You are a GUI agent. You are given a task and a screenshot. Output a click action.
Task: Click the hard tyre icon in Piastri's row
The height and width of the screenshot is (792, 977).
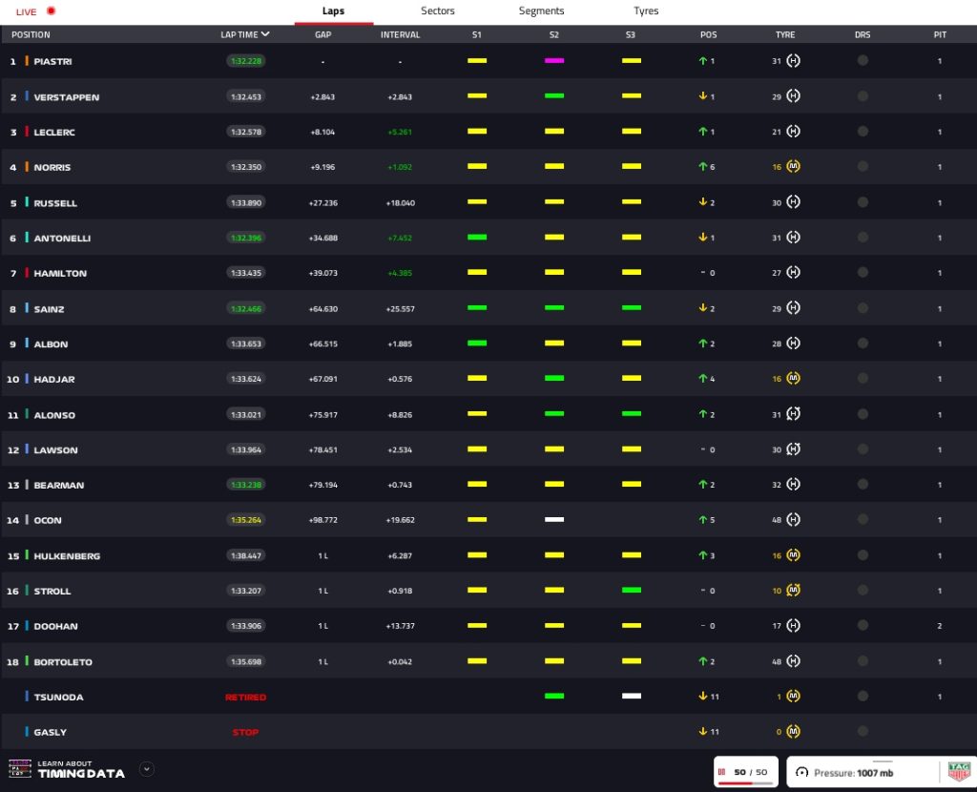792,61
